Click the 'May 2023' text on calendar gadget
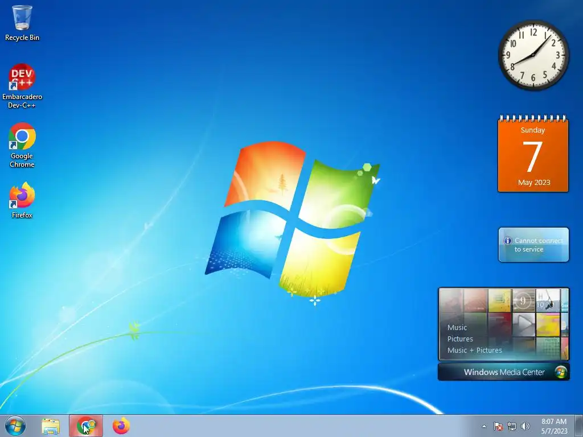 click(x=534, y=183)
